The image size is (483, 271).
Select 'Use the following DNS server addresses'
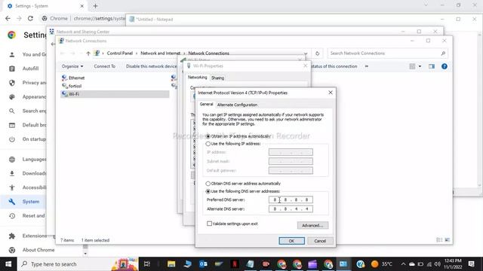coord(208,191)
